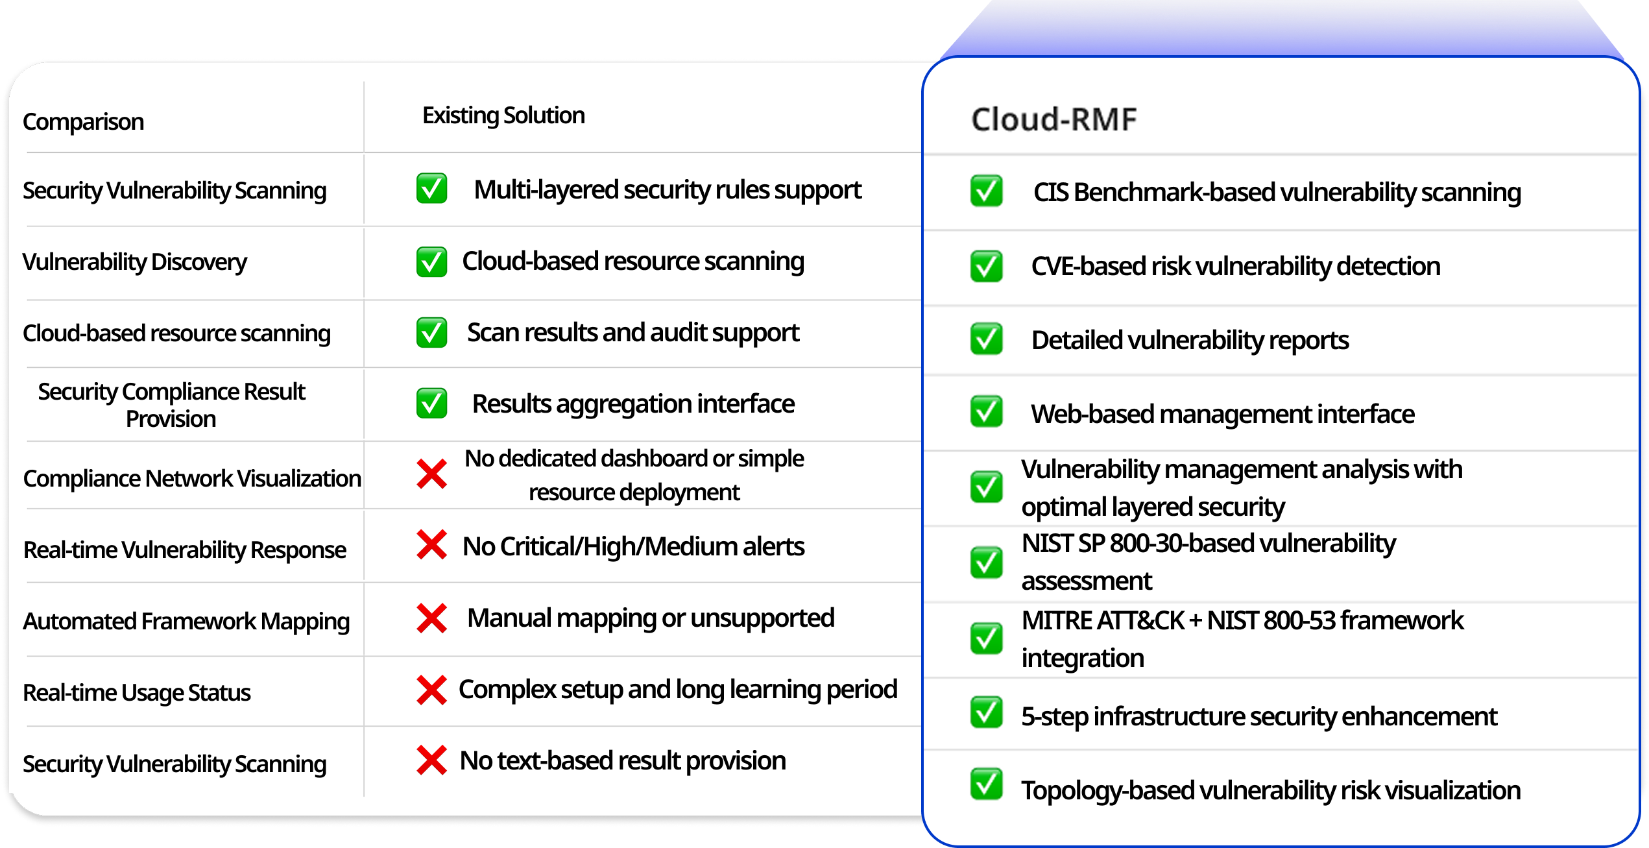Click green check beside Results aggregation interface
This screenshot has height=848, width=1649.
pyautogui.click(x=431, y=403)
